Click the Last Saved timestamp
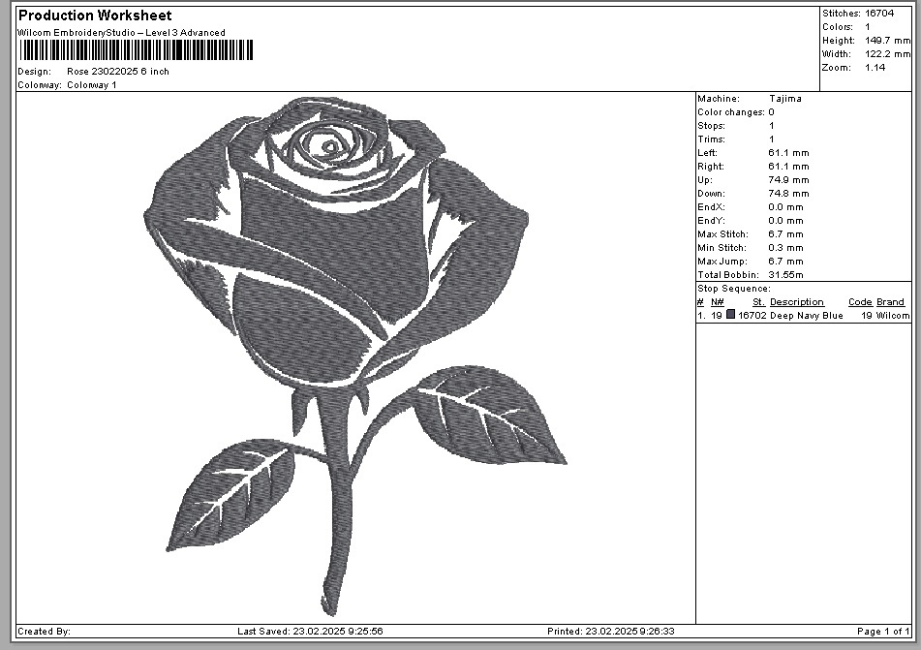Image resolution: width=921 pixels, height=650 pixels. 310,632
